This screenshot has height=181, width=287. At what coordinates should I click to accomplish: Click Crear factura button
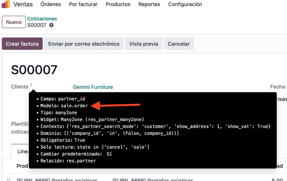(22, 44)
